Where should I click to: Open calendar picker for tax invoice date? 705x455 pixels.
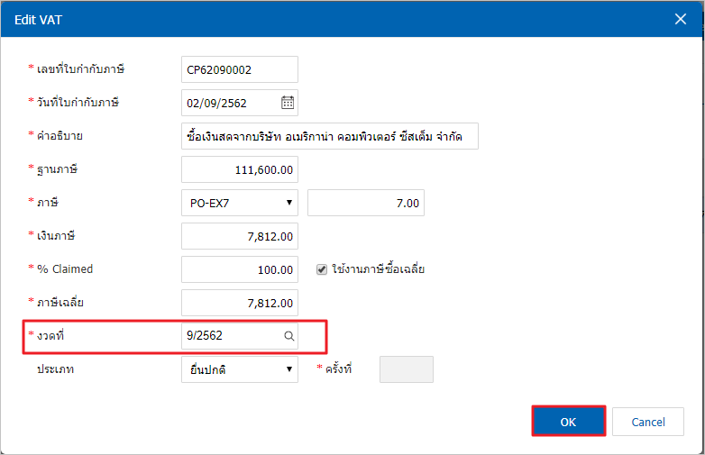click(288, 103)
